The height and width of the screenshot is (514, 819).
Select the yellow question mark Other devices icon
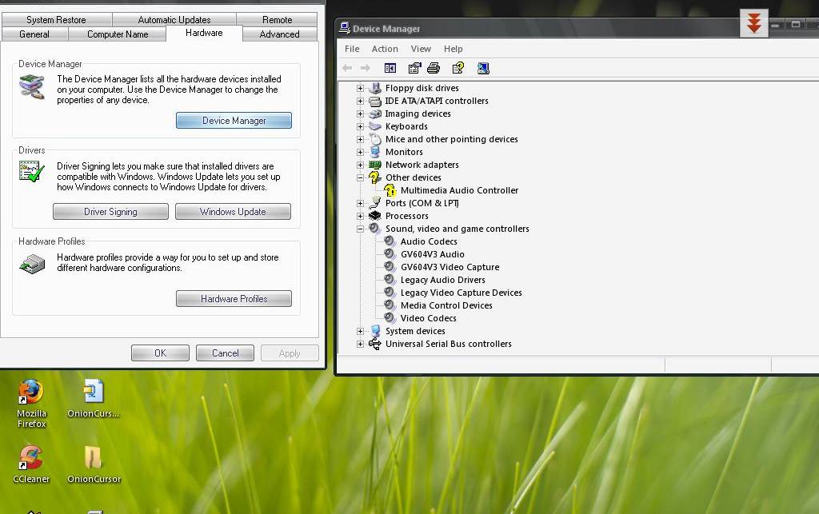[375, 177]
